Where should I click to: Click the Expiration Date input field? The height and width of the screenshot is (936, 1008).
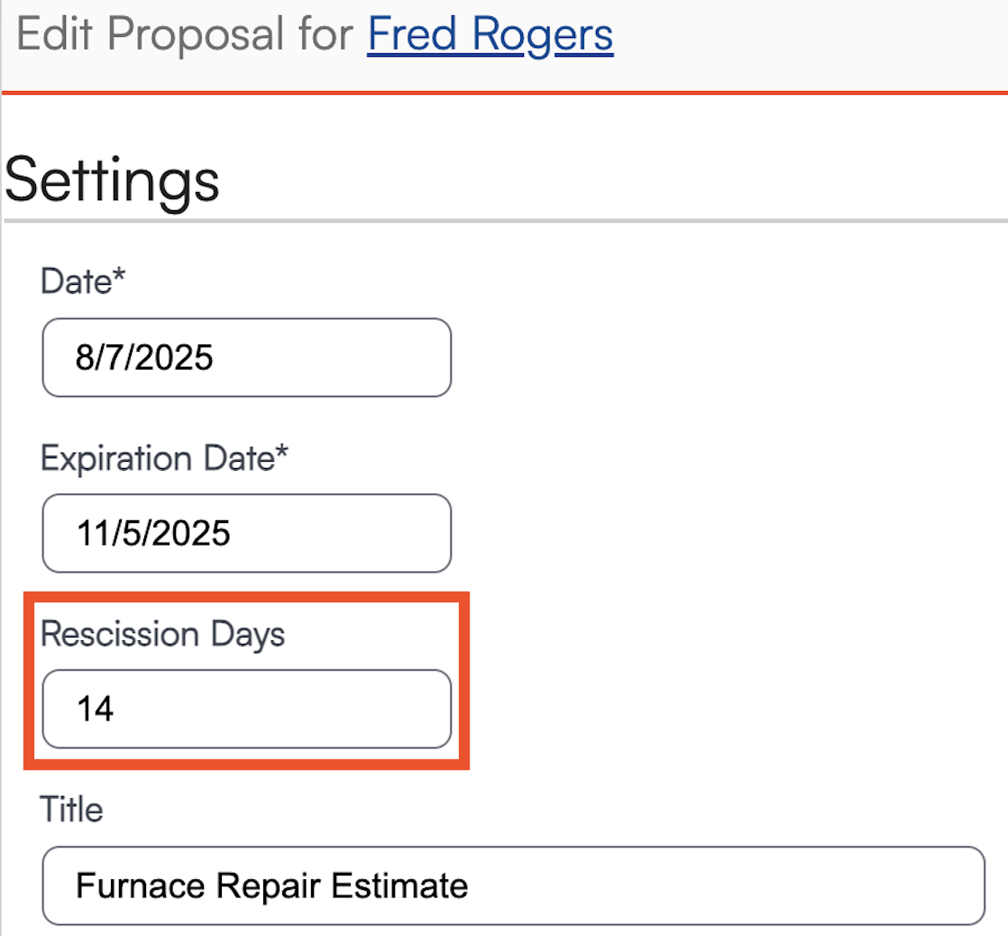(x=246, y=533)
